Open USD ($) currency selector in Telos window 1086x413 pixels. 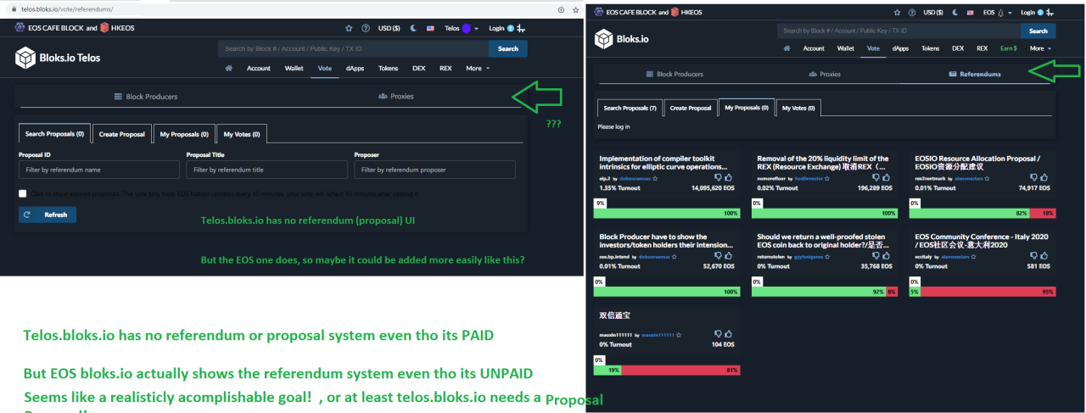(x=389, y=28)
